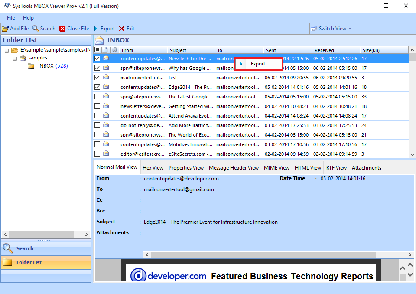416x294 pixels.
Task: Open the File menu
Action: click(11, 17)
